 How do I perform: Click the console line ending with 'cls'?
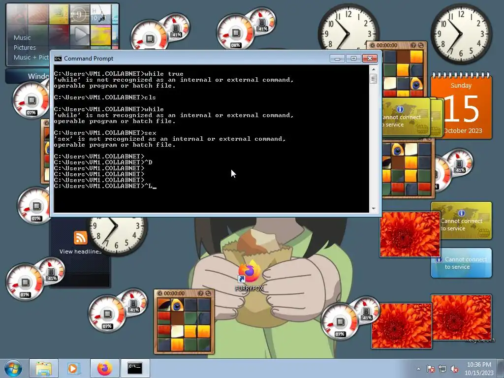pyautogui.click(x=105, y=97)
